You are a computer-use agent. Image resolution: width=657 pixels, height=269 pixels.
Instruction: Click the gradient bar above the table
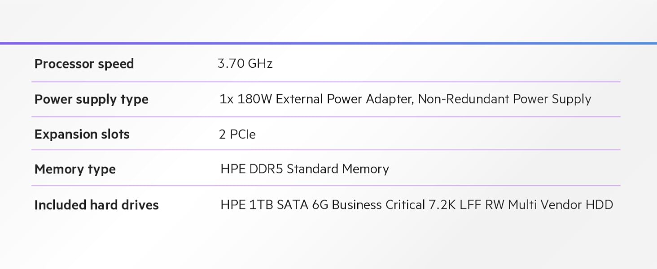pyautogui.click(x=328, y=43)
